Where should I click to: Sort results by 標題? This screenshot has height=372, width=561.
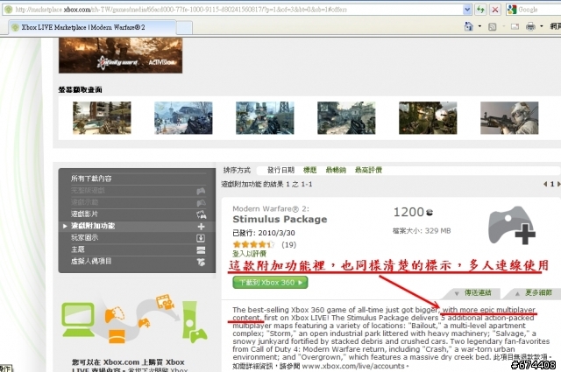309,170
